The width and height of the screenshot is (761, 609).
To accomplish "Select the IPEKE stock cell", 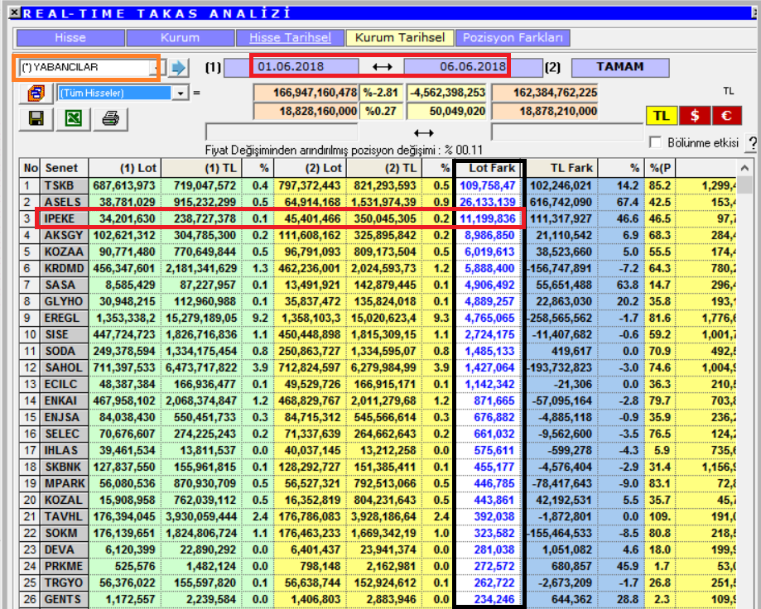I will click(x=64, y=218).
